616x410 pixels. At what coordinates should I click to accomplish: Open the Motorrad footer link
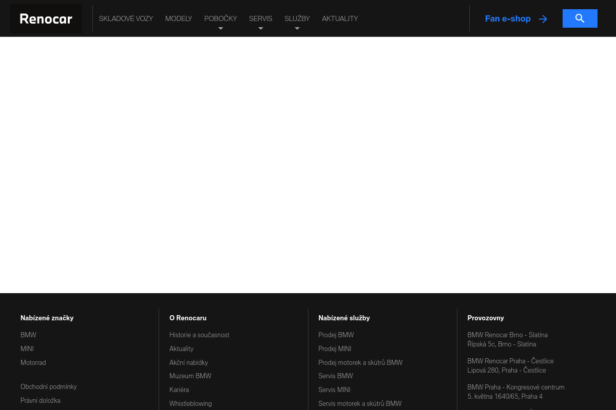33,362
